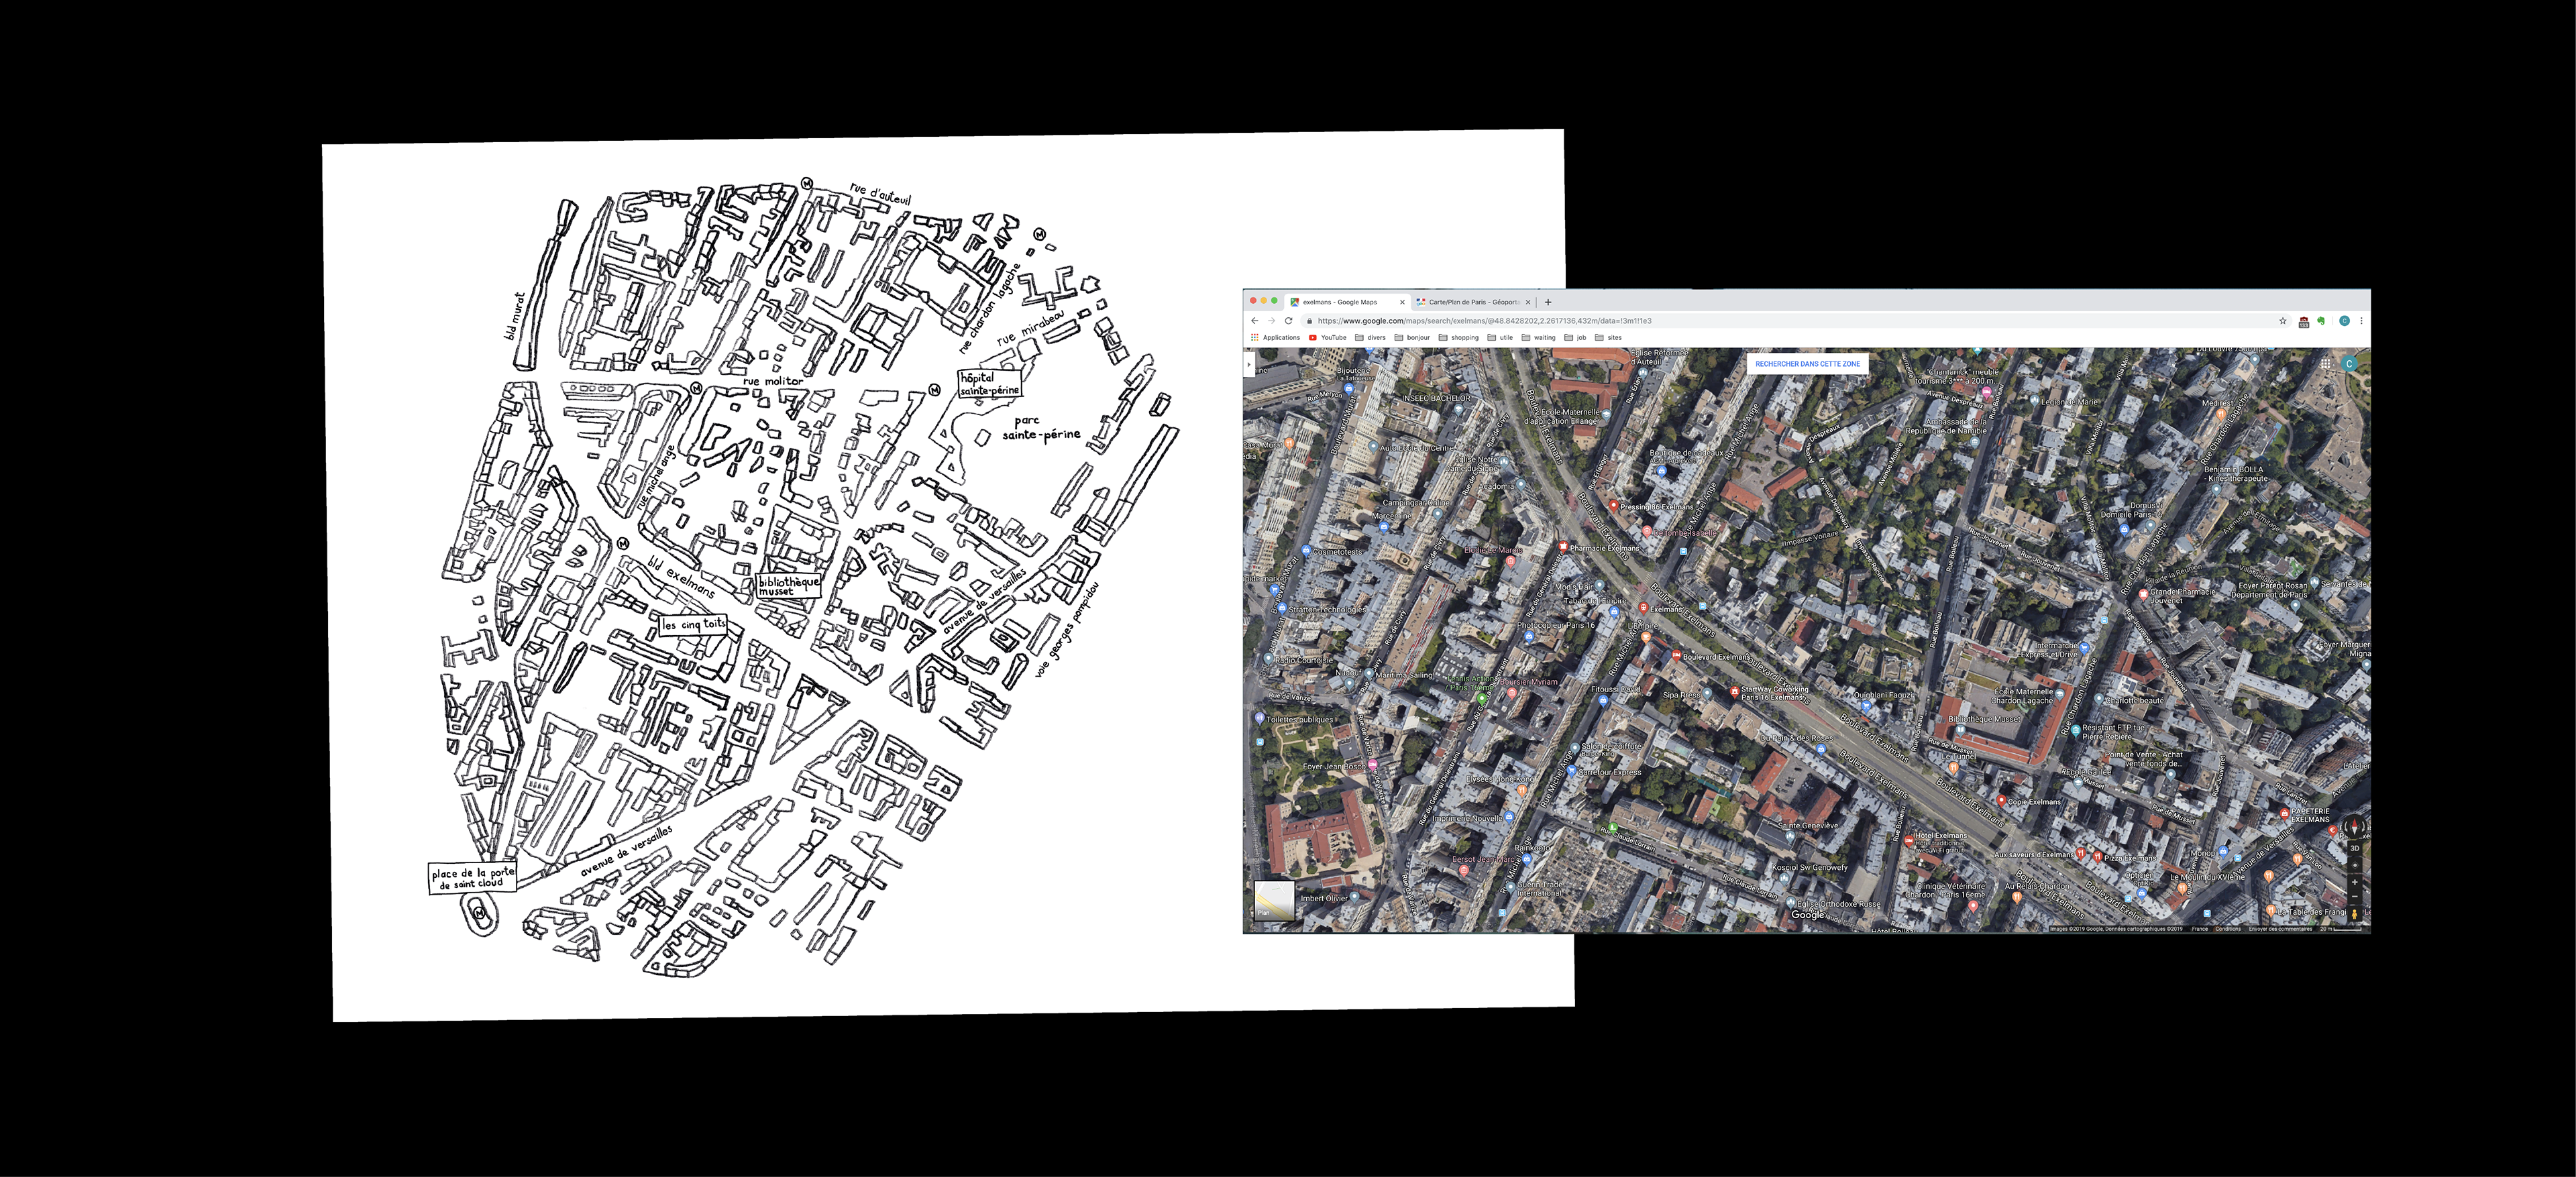Image resolution: width=2576 pixels, height=1177 pixels.
Task: Open a new browser tab
Action: tap(1548, 302)
